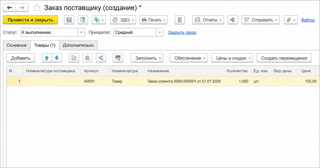Open the ЭДО menu

[x=123, y=20]
